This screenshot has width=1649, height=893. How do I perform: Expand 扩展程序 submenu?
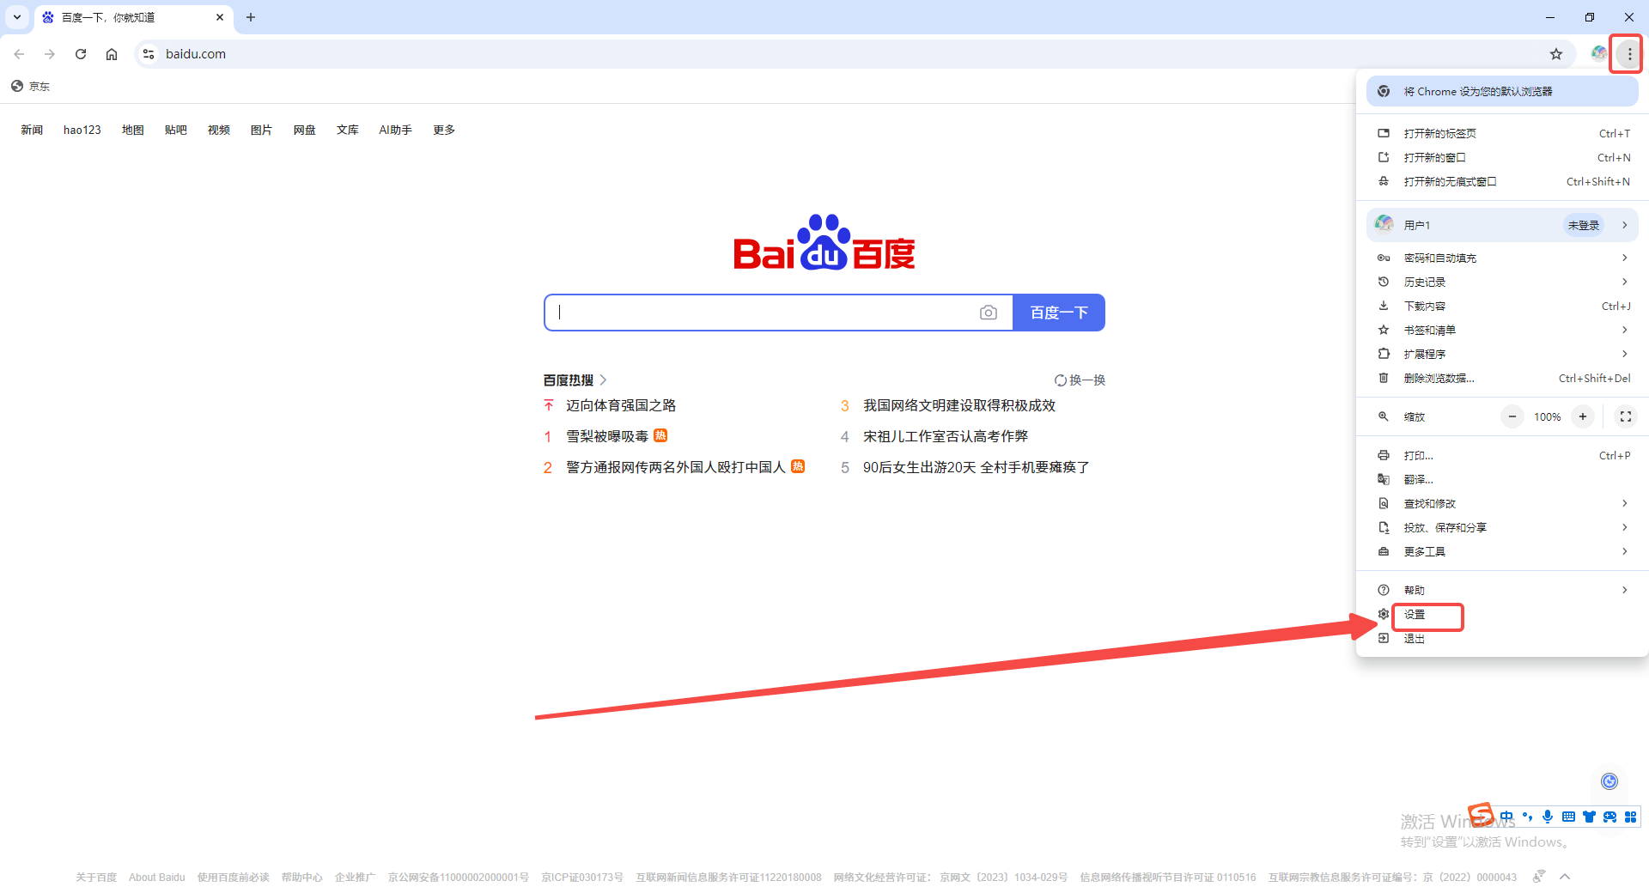pos(1502,354)
